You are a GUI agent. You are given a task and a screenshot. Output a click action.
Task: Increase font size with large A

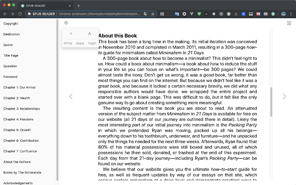pyautogui.click(x=89, y=34)
